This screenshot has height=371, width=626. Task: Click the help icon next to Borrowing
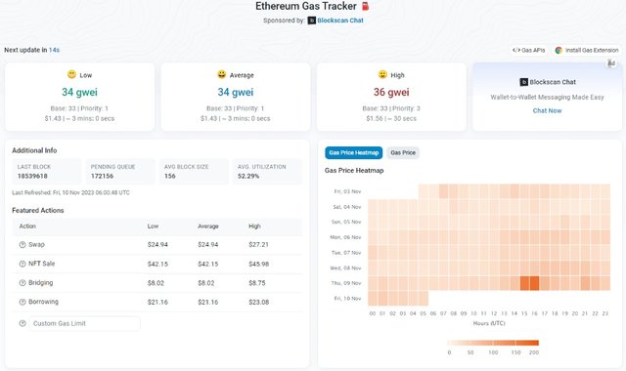click(22, 302)
